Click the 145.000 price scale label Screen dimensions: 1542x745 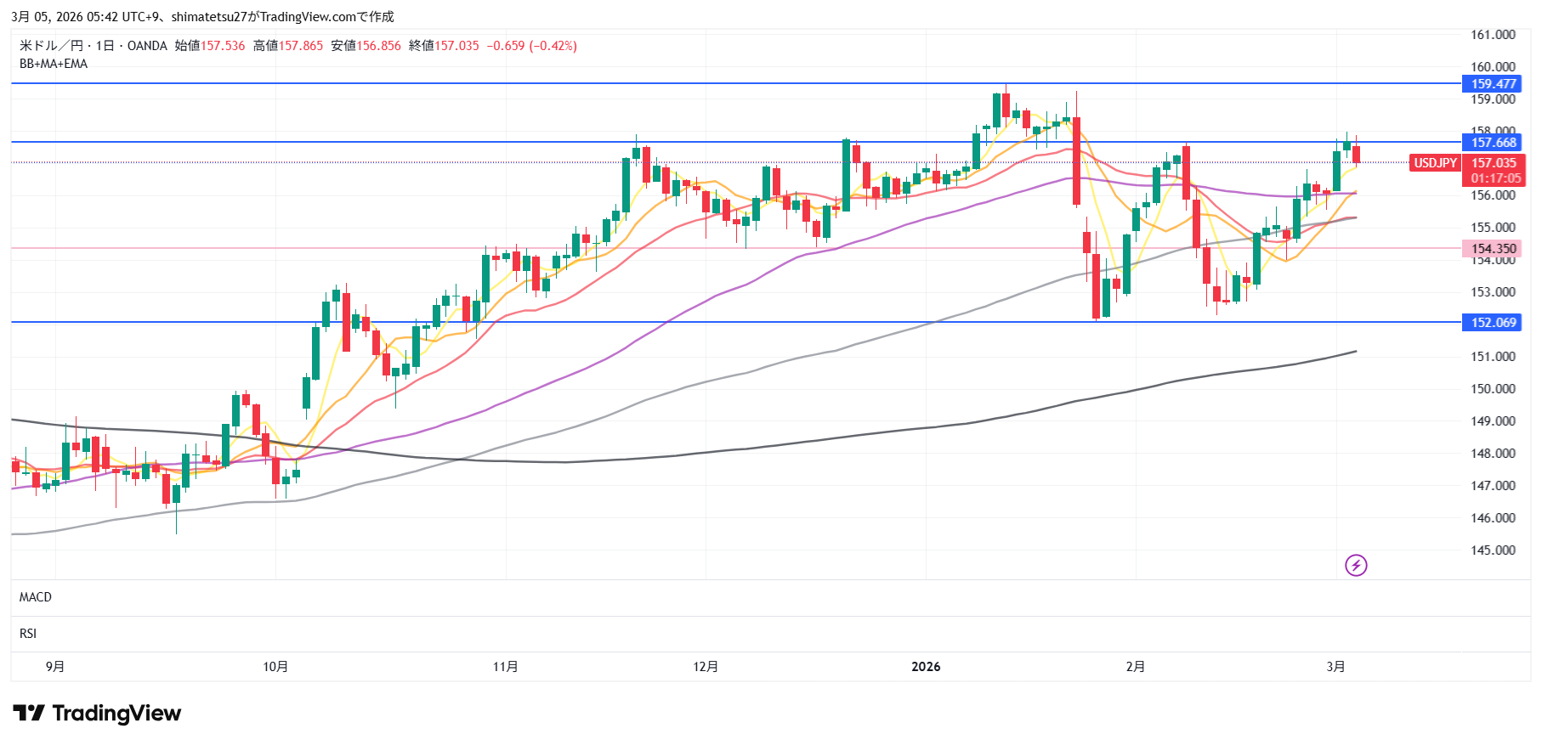coord(1493,550)
